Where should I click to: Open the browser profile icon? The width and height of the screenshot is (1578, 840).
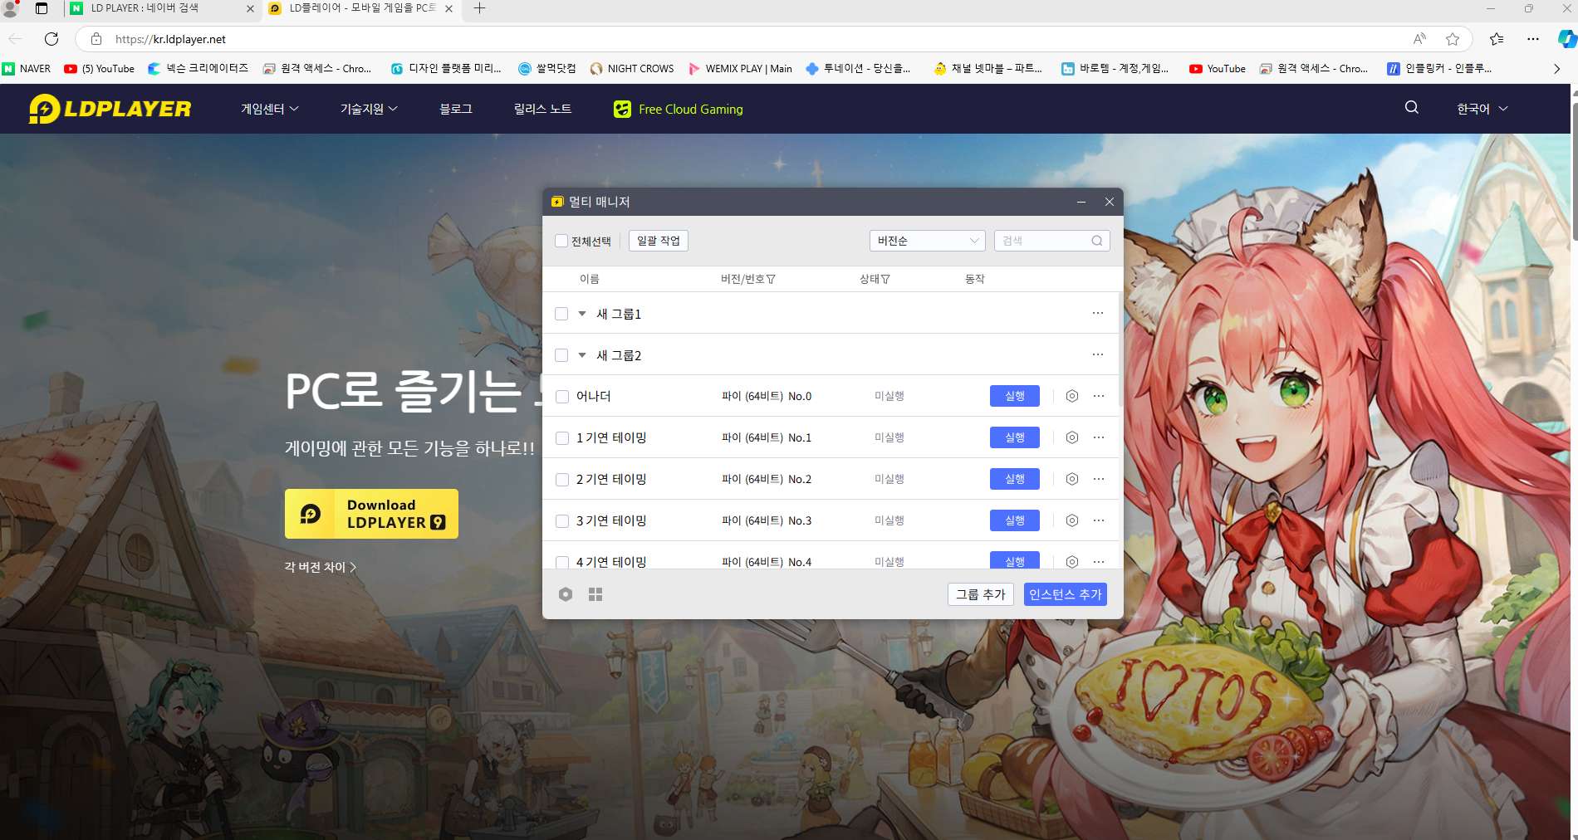[x=11, y=8]
